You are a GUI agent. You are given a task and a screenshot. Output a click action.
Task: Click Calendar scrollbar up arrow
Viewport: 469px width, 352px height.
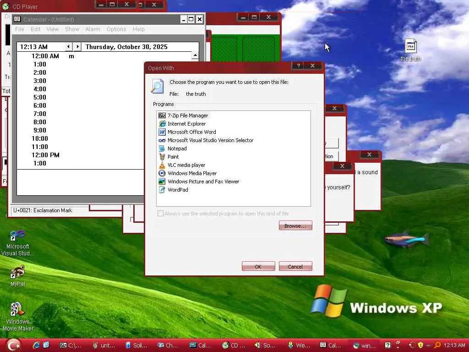[x=195, y=55]
